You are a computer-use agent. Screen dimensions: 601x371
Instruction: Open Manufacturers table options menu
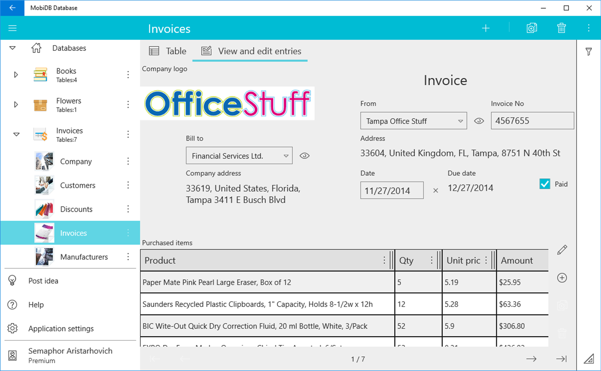(x=128, y=256)
